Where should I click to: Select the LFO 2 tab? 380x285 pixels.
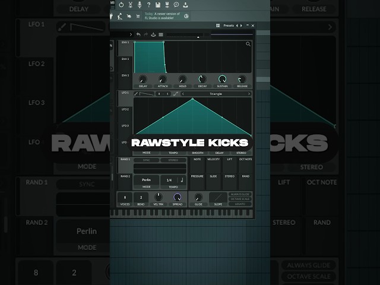pos(125,115)
